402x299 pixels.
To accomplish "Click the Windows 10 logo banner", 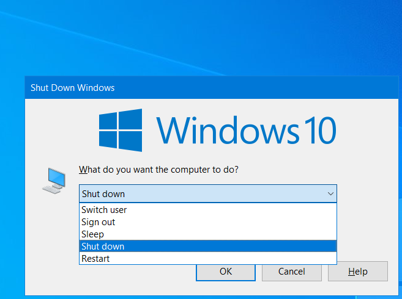I will click(x=217, y=130).
